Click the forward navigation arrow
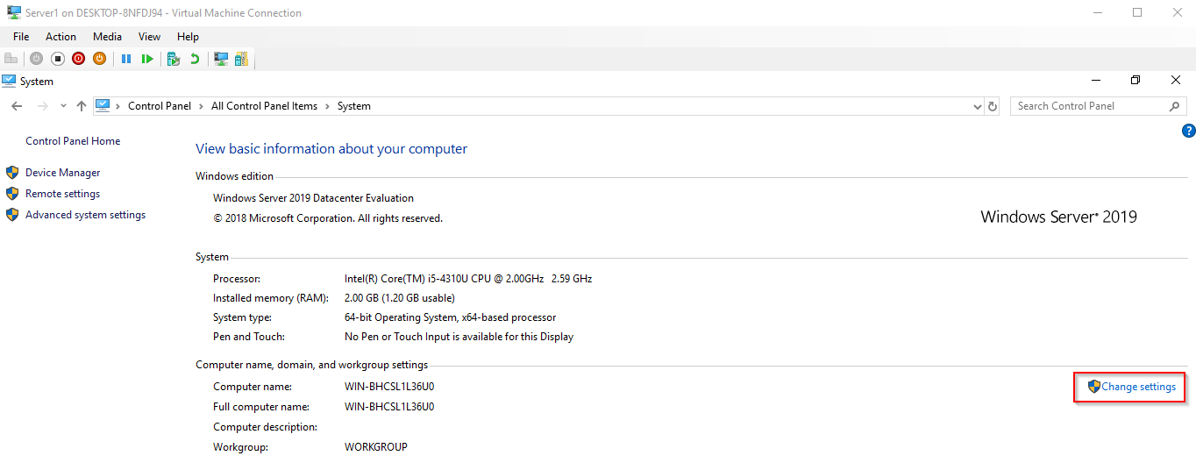The height and width of the screenshot is (470, 1196). click(x=42, y=106)
